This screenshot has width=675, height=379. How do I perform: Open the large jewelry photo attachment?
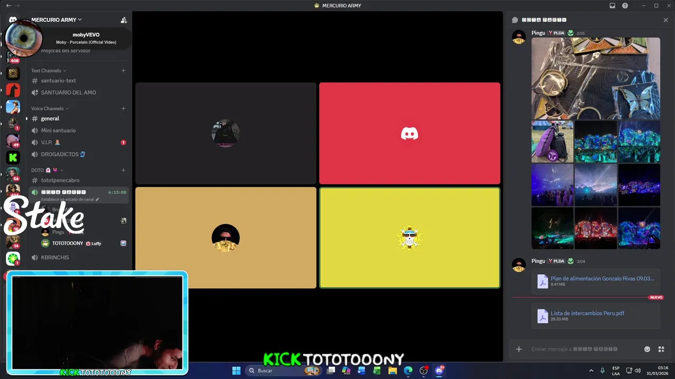pos(596,78)
